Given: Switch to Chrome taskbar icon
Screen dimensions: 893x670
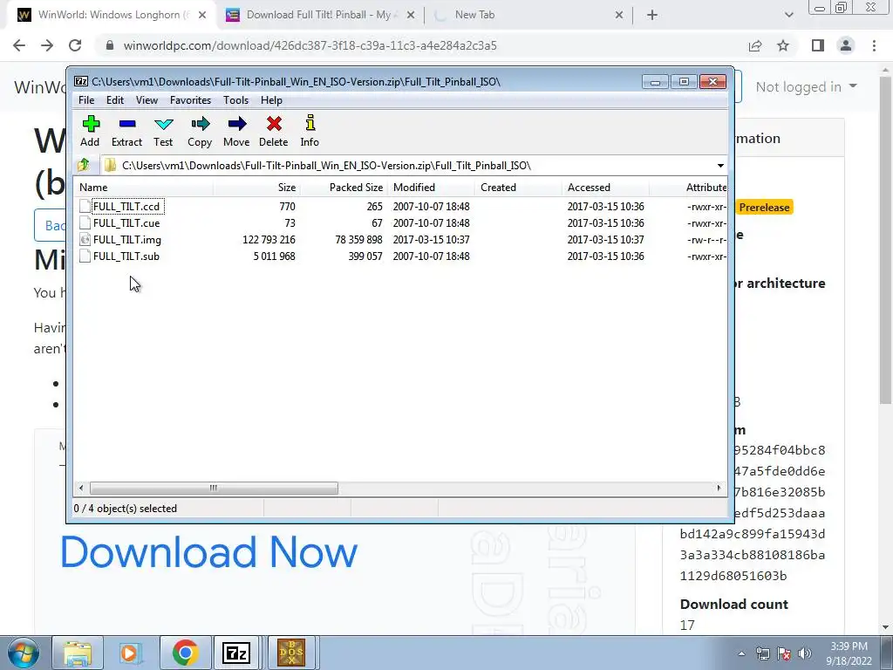Looking at the screenshot, I should [x=185, y=653].
